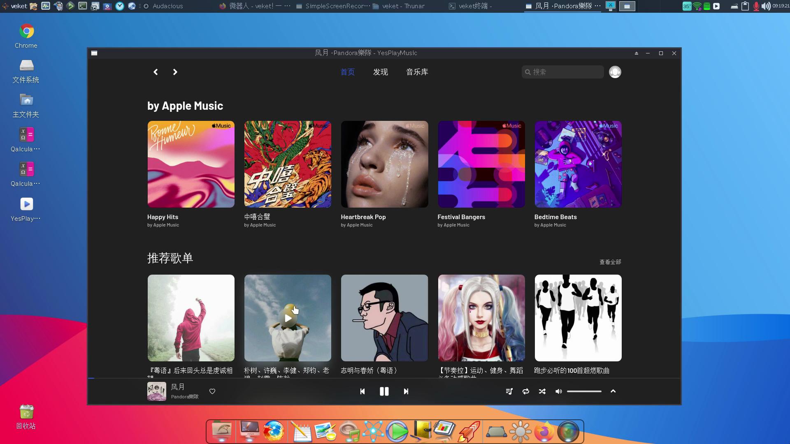Screen dimensions: 790x444
Task: Switch to the 发现 tab
Action: (x=381, y=72)
